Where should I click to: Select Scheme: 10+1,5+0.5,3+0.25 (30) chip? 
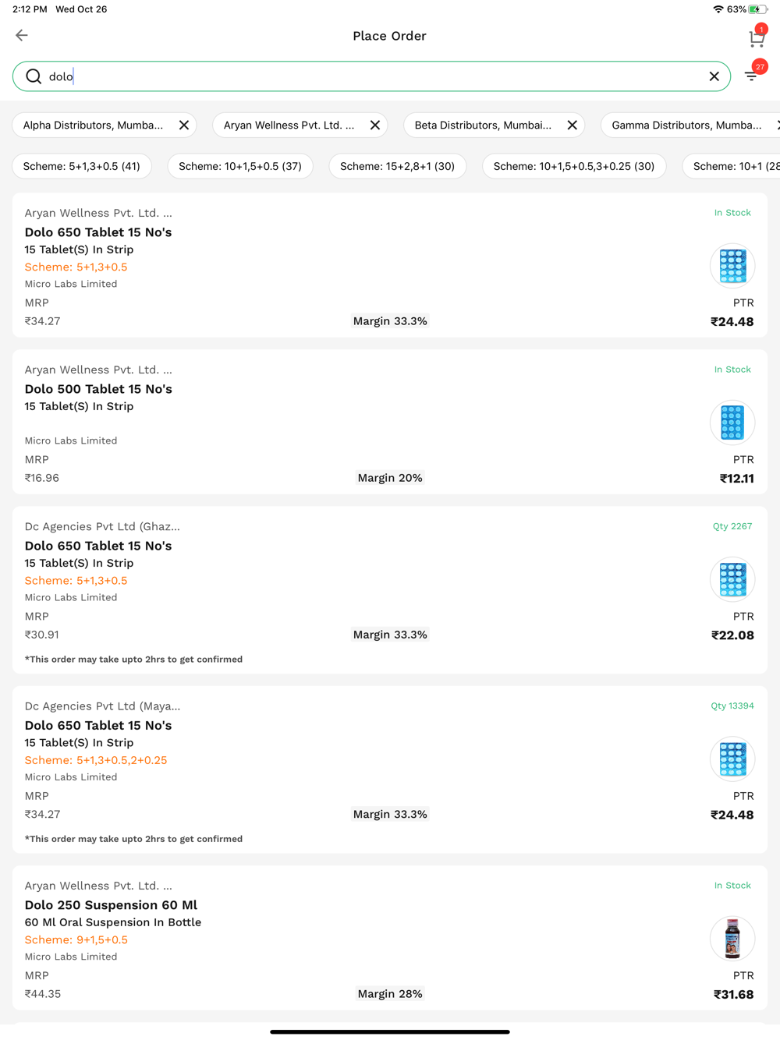click(x=573, y=166)
